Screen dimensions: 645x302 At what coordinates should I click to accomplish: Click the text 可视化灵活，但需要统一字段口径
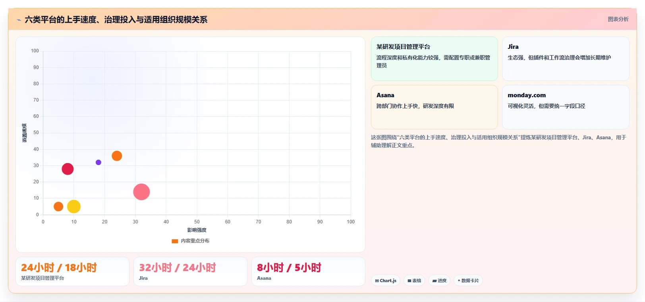pos(546,106)
